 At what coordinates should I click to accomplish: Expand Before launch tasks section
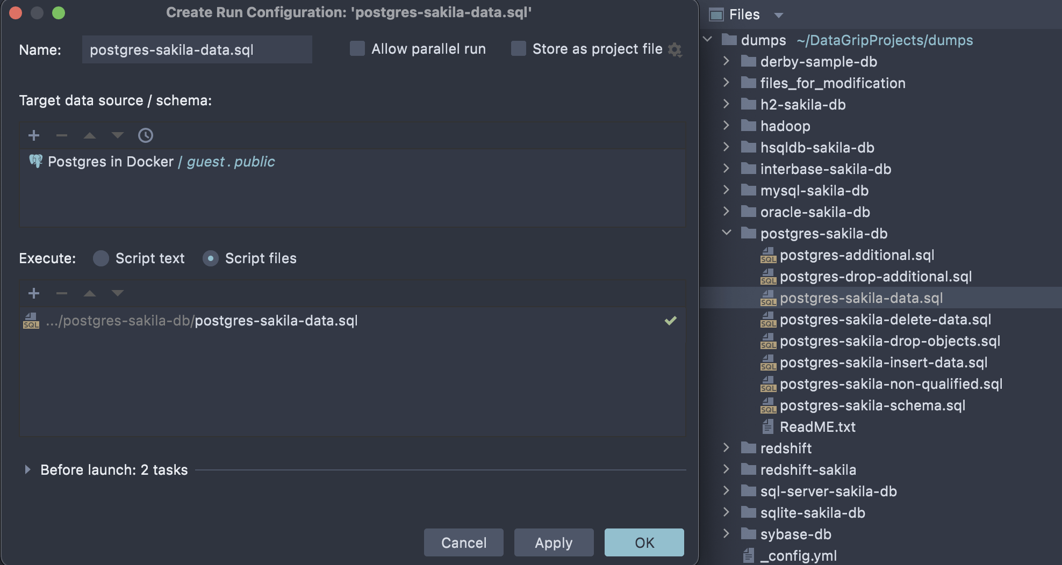pos(27,470)
